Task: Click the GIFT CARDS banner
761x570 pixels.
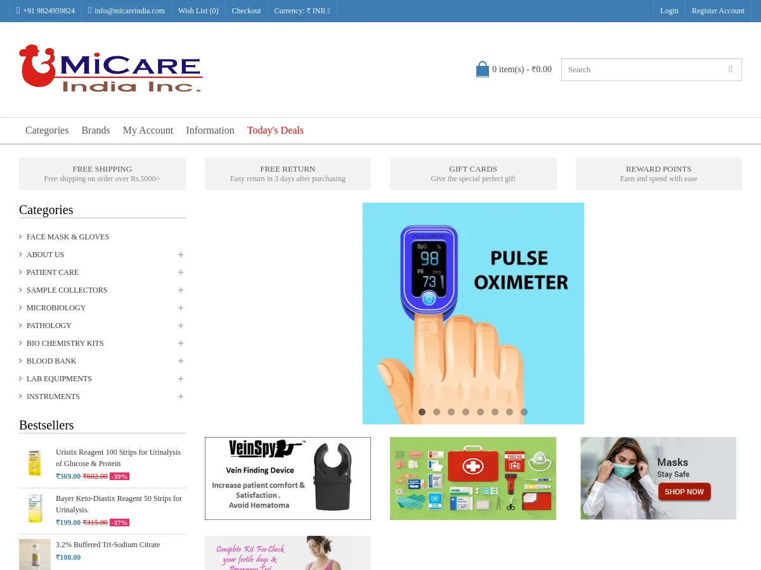Action: [473, 174]
